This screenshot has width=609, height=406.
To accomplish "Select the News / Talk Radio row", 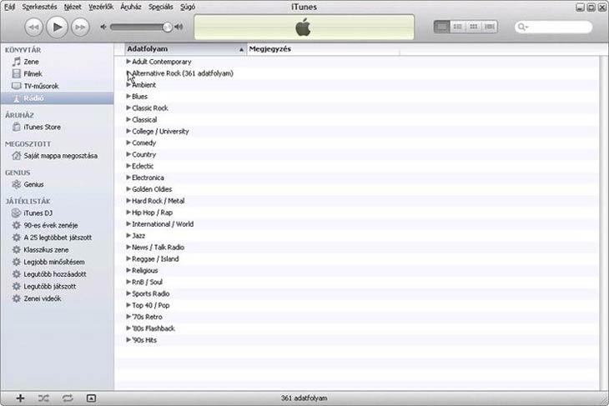I will 356,248.
